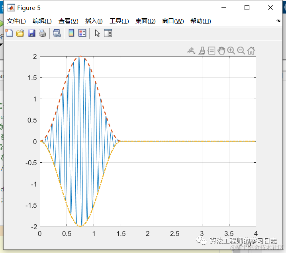Save the figure with the floppy disk icon
Screen dimensions: 286x253
pyautogui.click(x=31, y=33)
